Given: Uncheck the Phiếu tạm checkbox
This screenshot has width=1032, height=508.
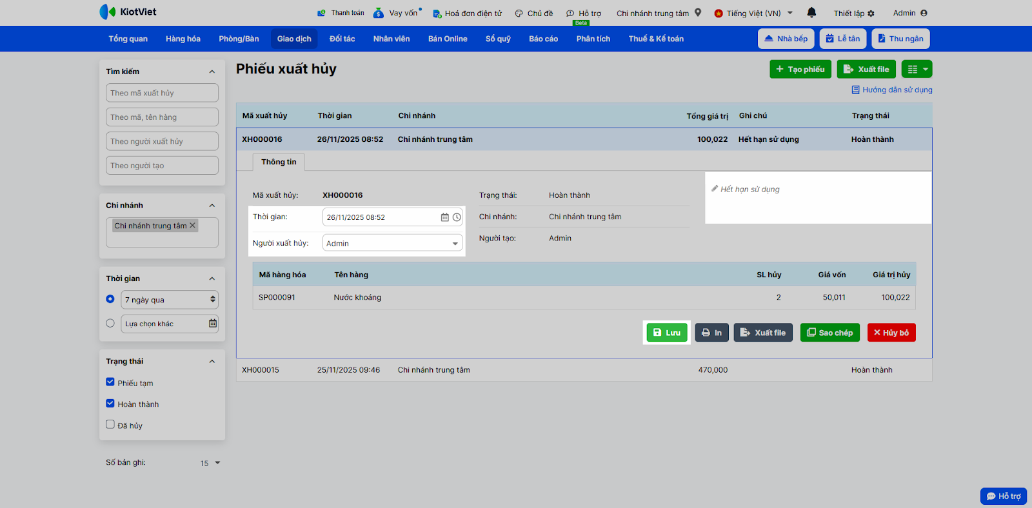Looking at the screenshot, I should (x=110, y=382).
